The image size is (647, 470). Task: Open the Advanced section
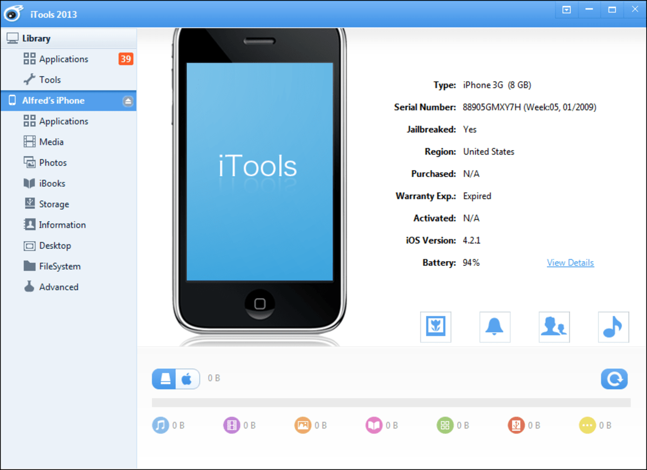pyautogui.click(x=68, y=287)
